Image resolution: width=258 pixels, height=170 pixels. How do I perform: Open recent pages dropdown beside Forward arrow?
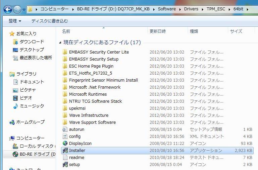[x=24, y=10]
